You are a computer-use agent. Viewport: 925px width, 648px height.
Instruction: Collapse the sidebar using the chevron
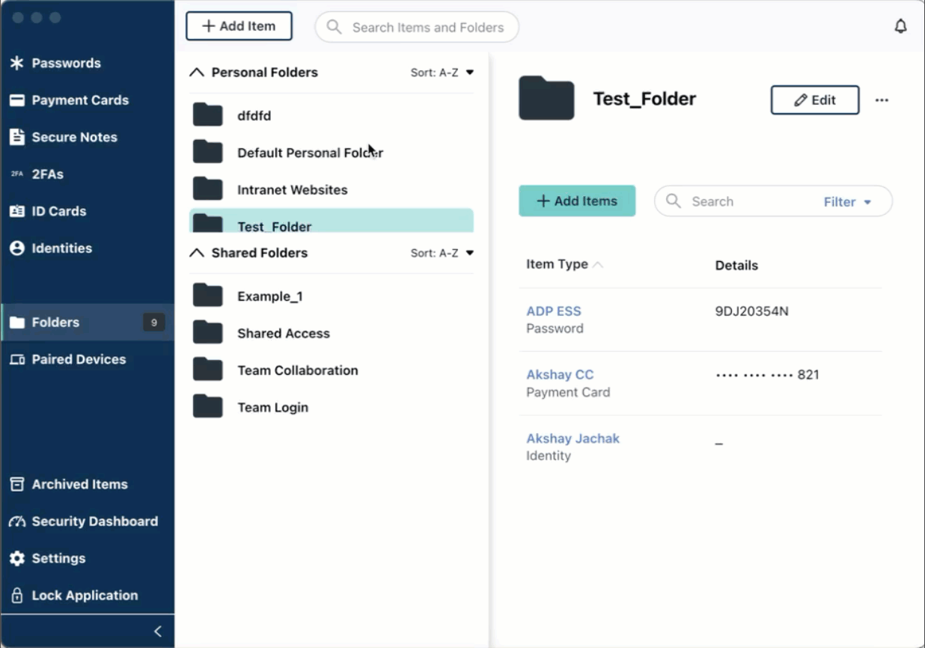(x=157, y=631)
